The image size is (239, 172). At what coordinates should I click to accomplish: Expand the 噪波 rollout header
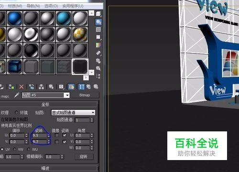click(45, 168)
